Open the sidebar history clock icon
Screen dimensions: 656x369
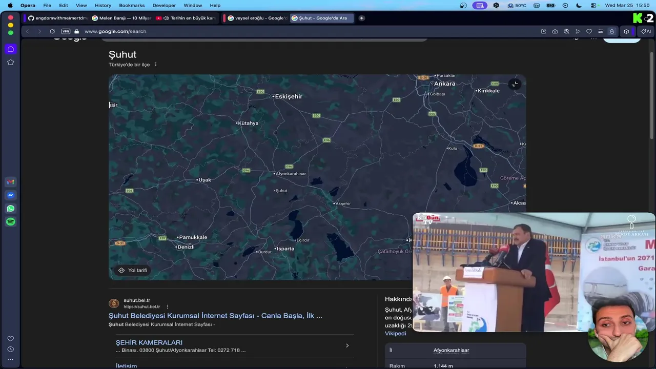[10, 349]
